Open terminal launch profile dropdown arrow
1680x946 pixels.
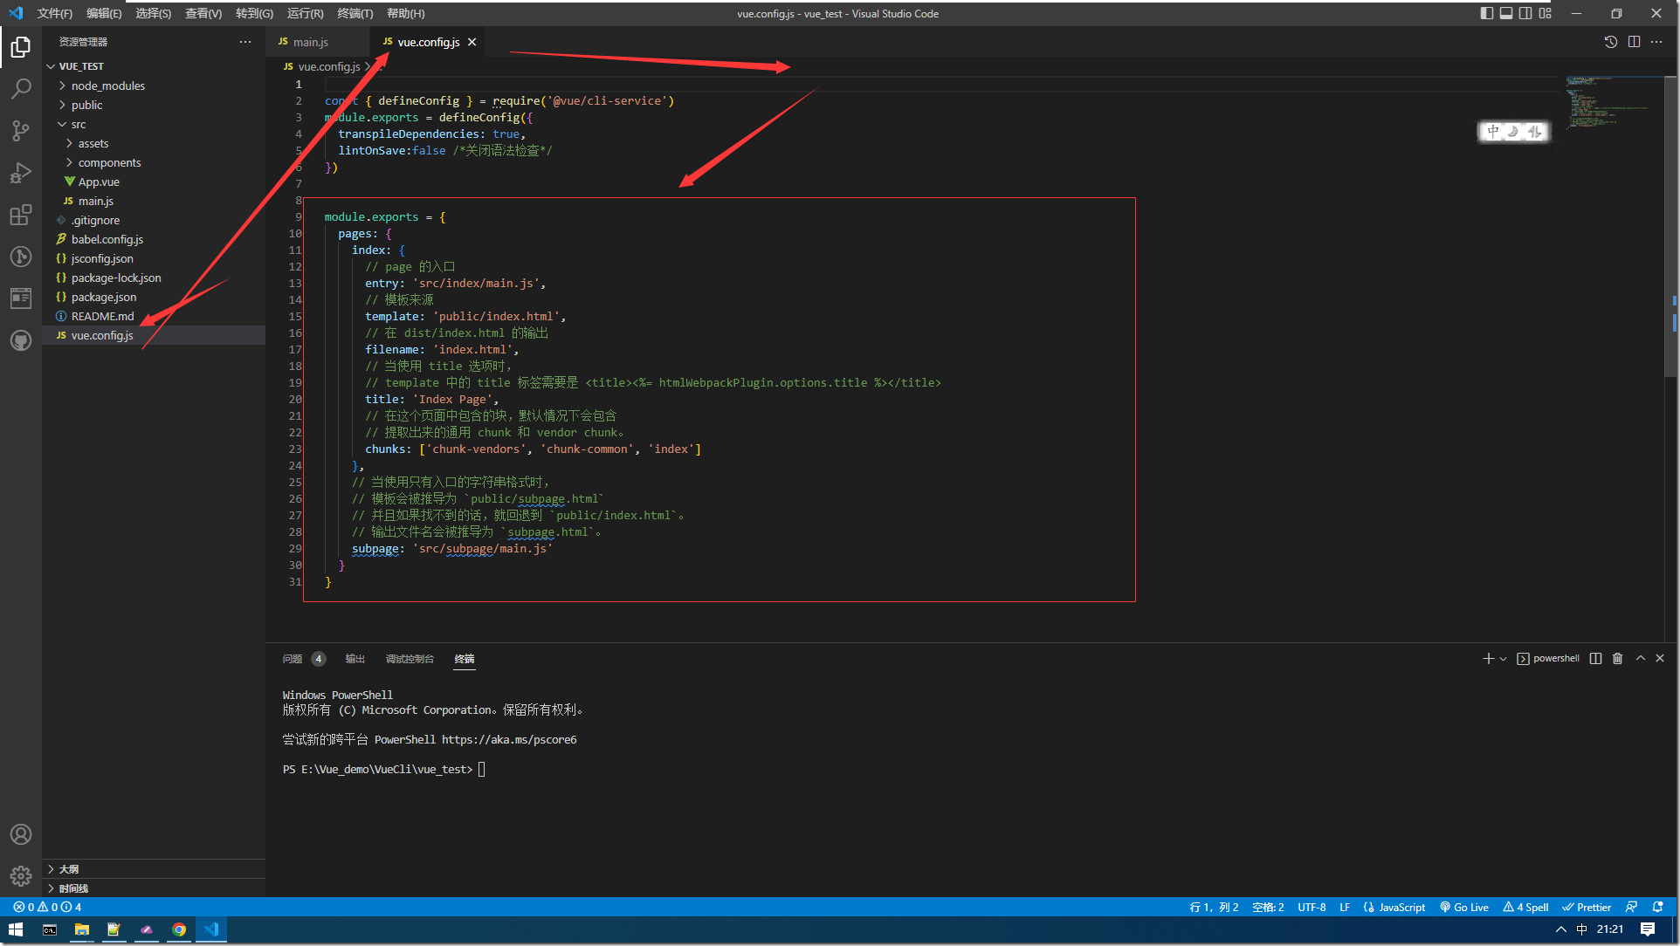click(1503, 659)
